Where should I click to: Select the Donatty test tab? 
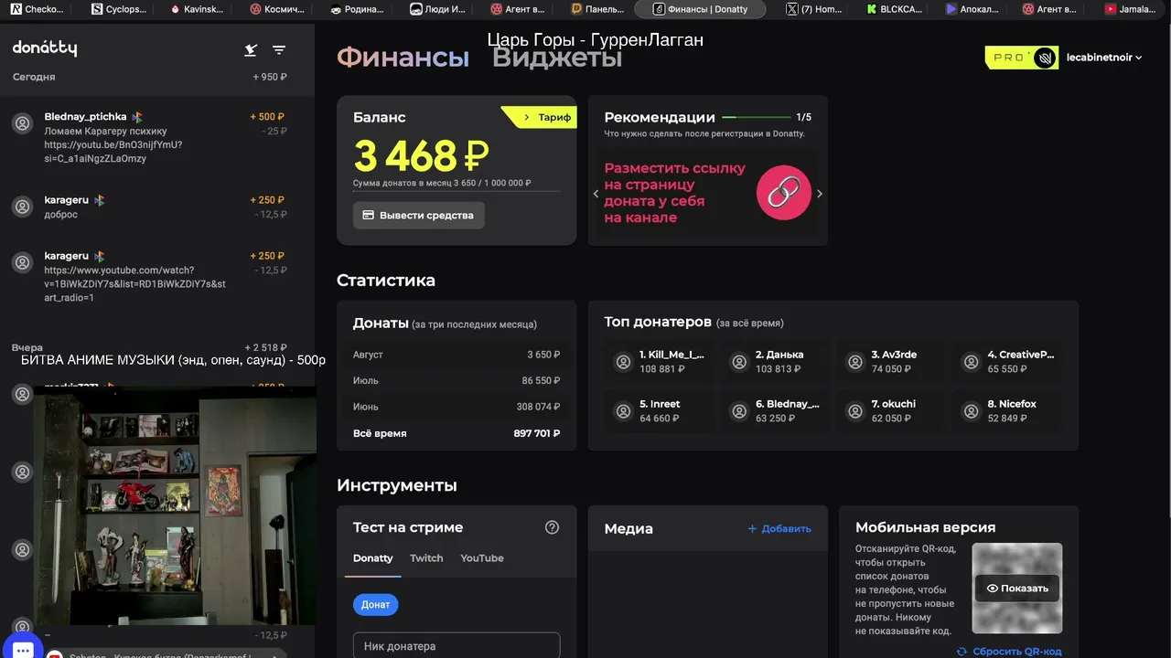[x=372, y=558]
